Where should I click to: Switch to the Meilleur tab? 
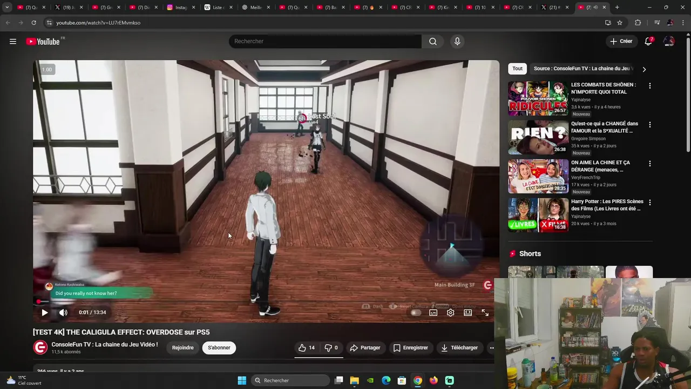click(256, 8)
